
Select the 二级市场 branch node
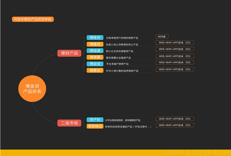[x=69, y=123]
